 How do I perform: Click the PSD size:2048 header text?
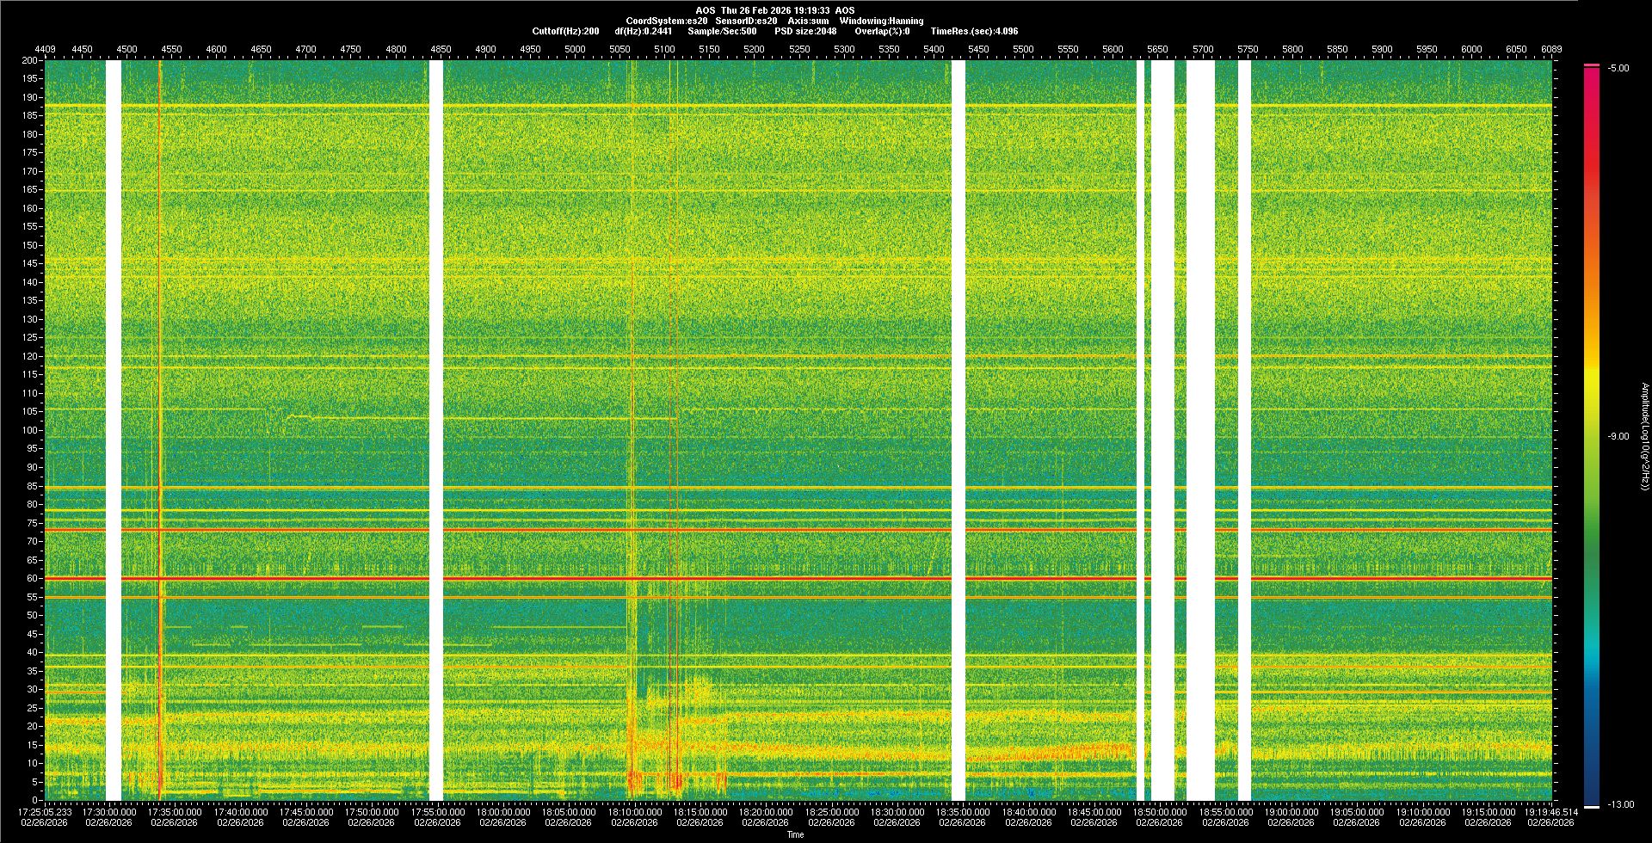tap(805, 31)
